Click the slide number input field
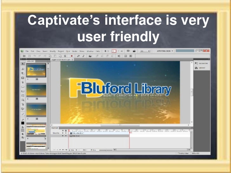 (x=114, y=51)
